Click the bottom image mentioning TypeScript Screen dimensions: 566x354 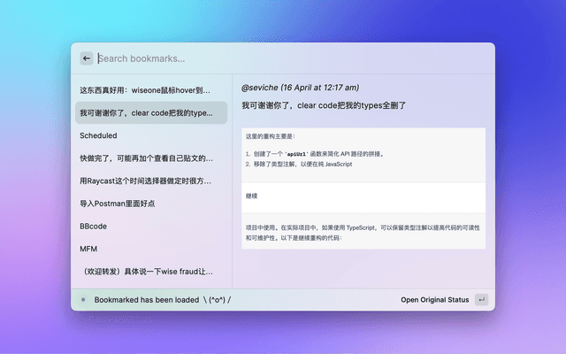363,232
